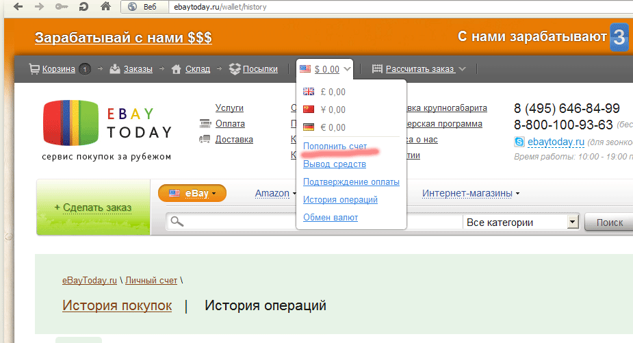Open the partner link ending in программа
This screenshot has height=343, width=633.
[445, 124]
